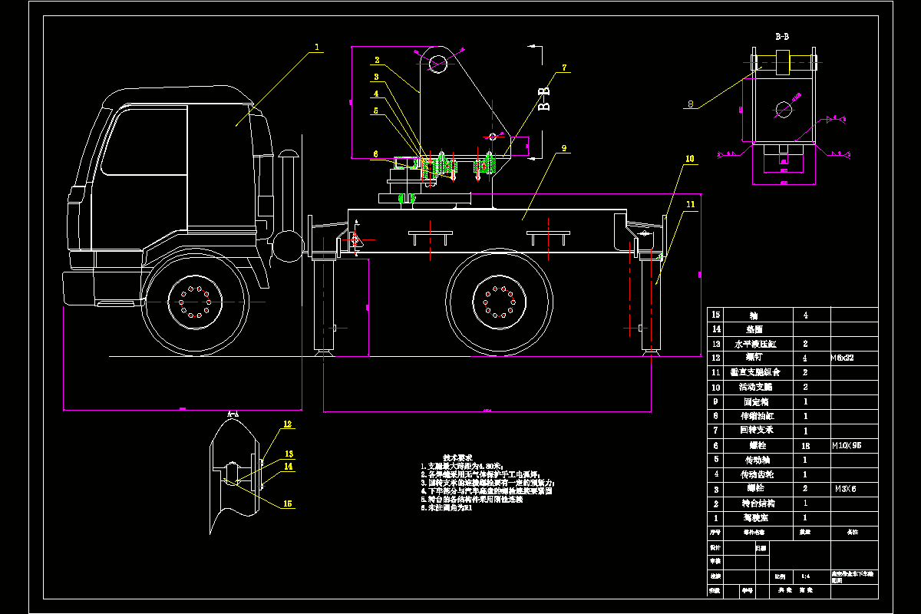
Task: Select the vertical B-B cutting-plane label
Action: point(544,99)
